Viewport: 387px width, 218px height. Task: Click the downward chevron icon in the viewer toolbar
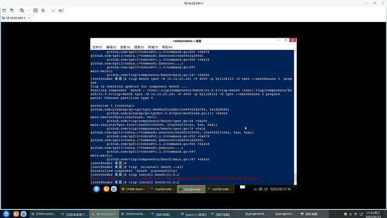coord(53,10)
